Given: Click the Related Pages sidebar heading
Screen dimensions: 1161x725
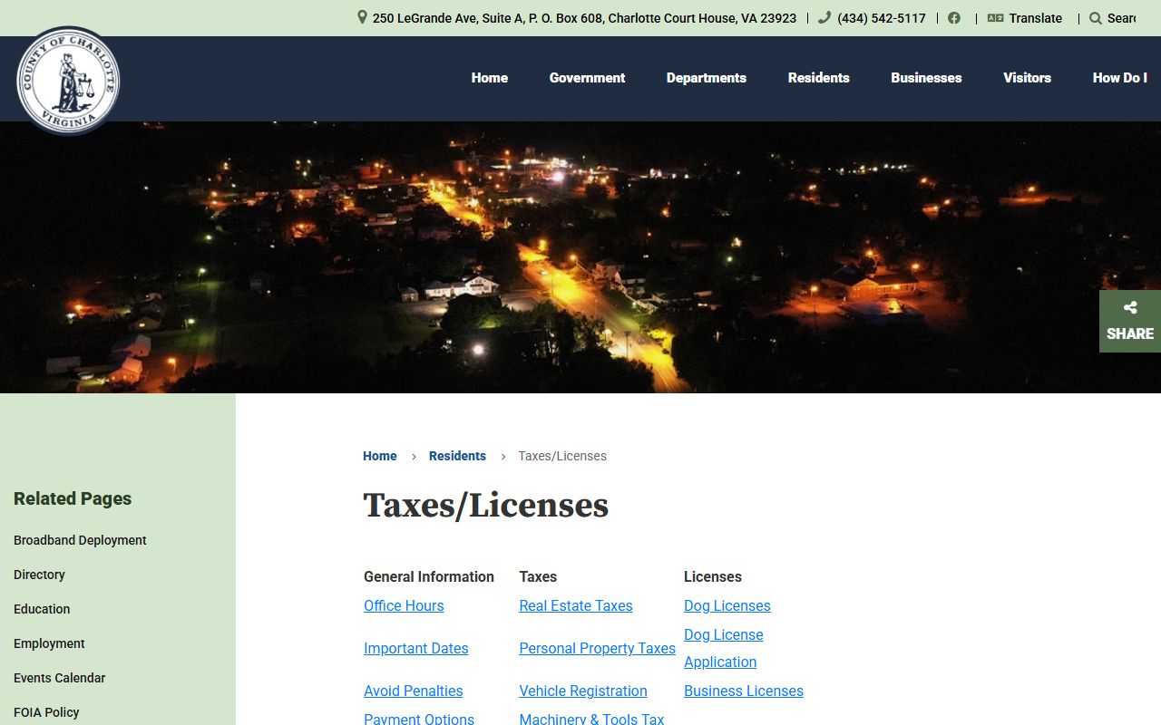Looking at the screenshot, I should [73, 498].
